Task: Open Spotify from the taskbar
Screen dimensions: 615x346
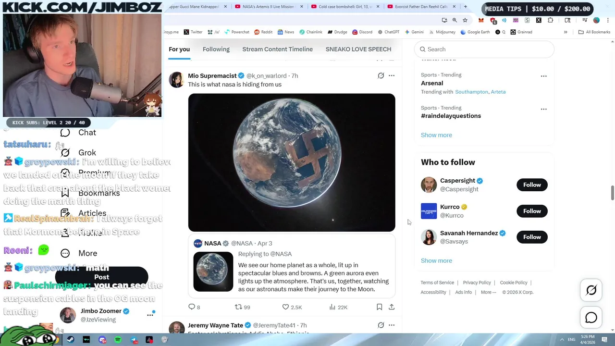Action: [x=118, y=340]
